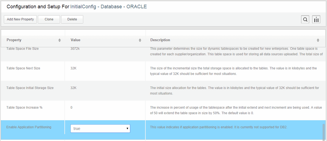Click the Next Size description text
The height and width of the screenshot is (141, 327).
233,71
